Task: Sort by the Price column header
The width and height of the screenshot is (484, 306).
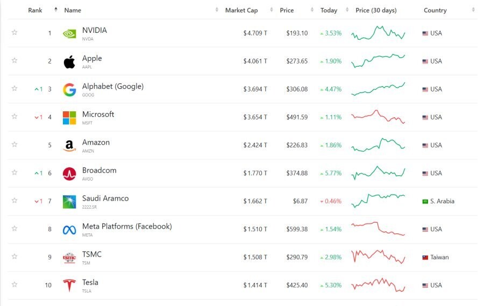Action: [x=287, y=10]
